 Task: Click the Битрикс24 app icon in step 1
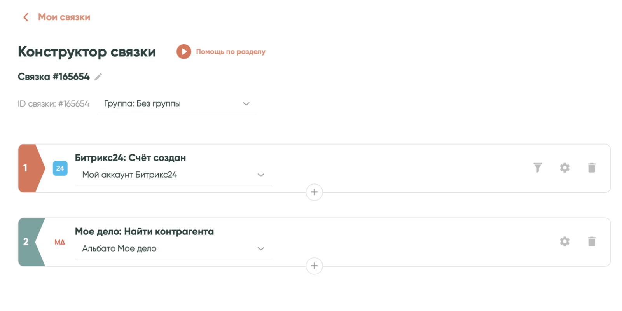tap(60, 168)
